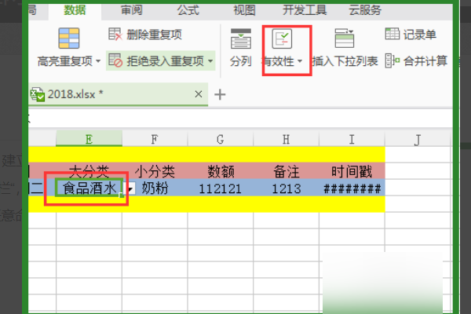
Task: Open 记录单 via its text label
Action: (x=419, y=35)
